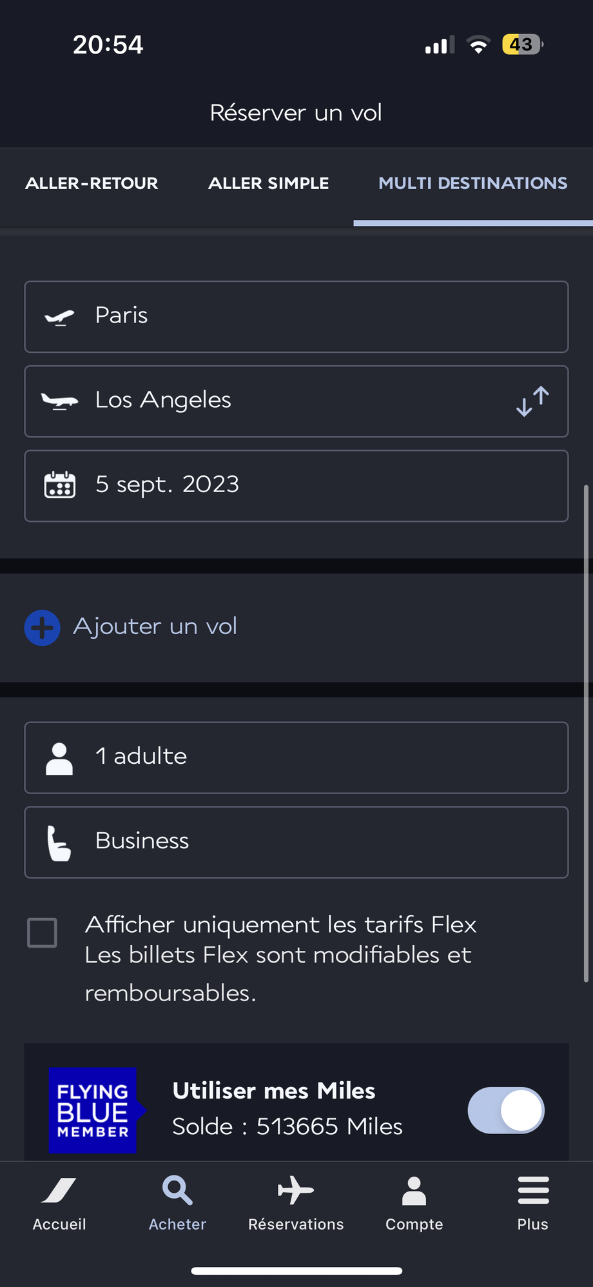Screen dimensions: 593x1287
Task: Switch to the Aller Simple tab
Action: (x=268, y=184)
